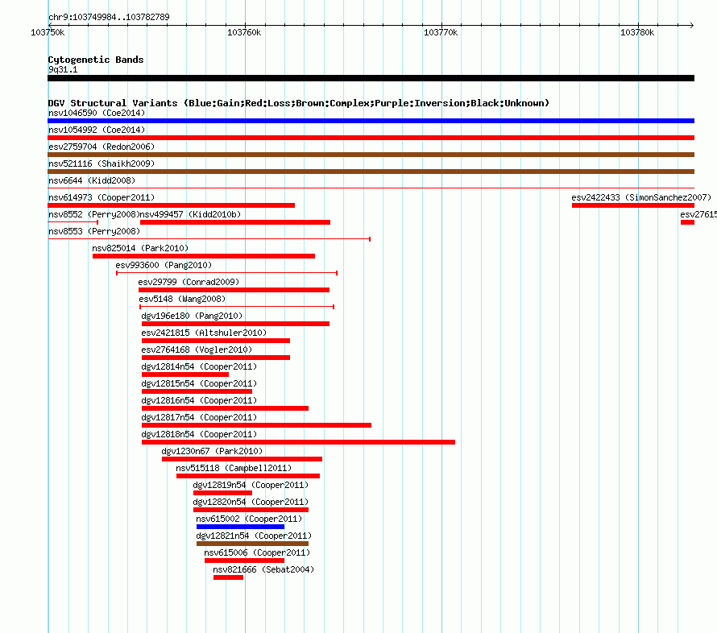The width and height of the screenshot is (717, 633).
Task: Select the nsv614973 (Cooper2011) red bar
Action: pyautogui.click(x=171, y=205)
